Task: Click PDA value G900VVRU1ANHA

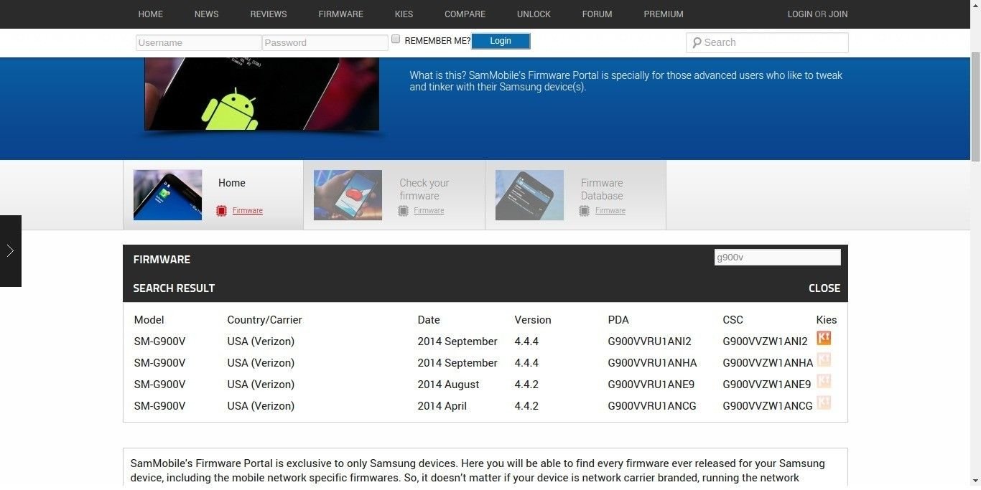Action: pyautogui.click(x=653, y=363)
